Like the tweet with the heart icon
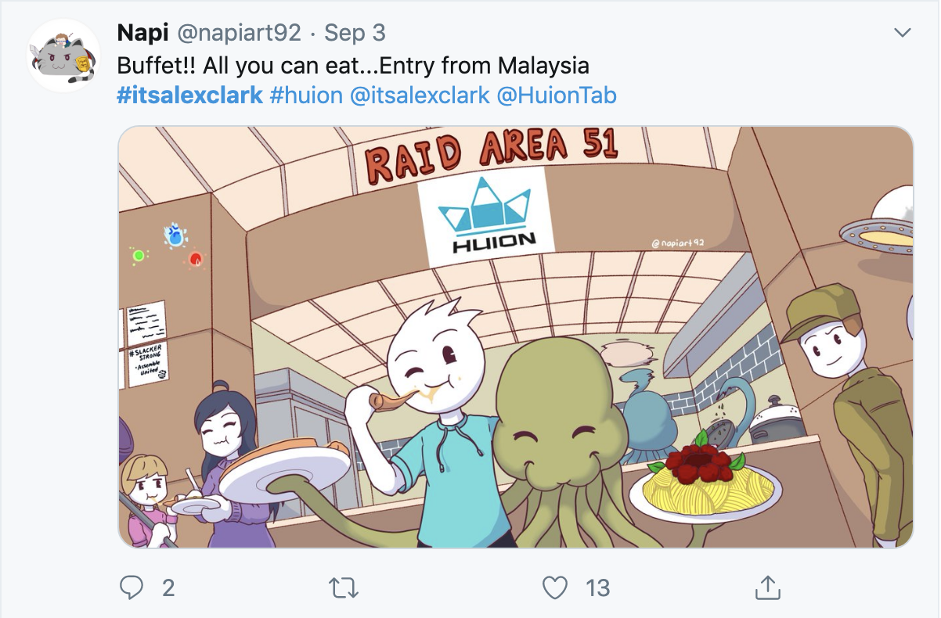Viewport: 941px width, 618px height. 555,587
